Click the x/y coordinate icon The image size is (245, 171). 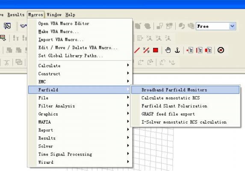(x=146, y=50)
